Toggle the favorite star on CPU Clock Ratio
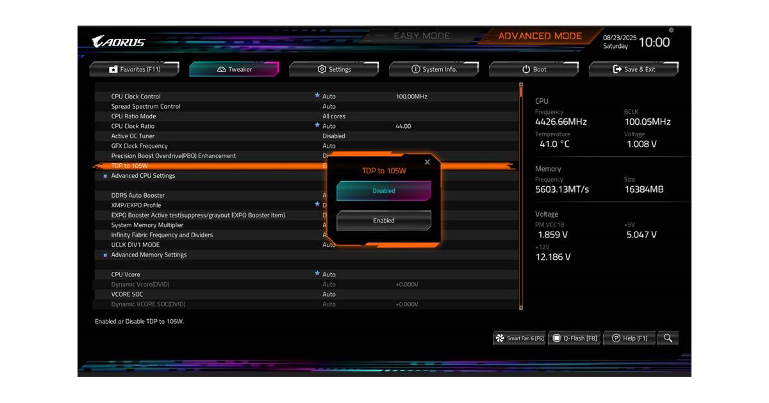The width and height of the screenshot is (769, 403). (317, 125)
